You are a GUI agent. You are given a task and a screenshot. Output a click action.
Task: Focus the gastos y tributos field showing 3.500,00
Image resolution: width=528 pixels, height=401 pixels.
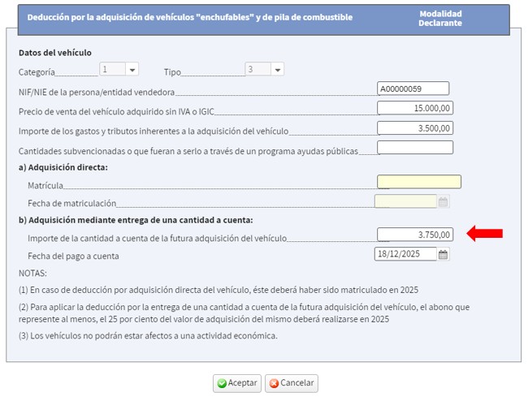415,127
